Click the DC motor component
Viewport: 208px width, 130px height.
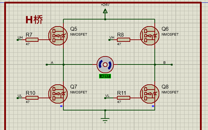point(105,64)
